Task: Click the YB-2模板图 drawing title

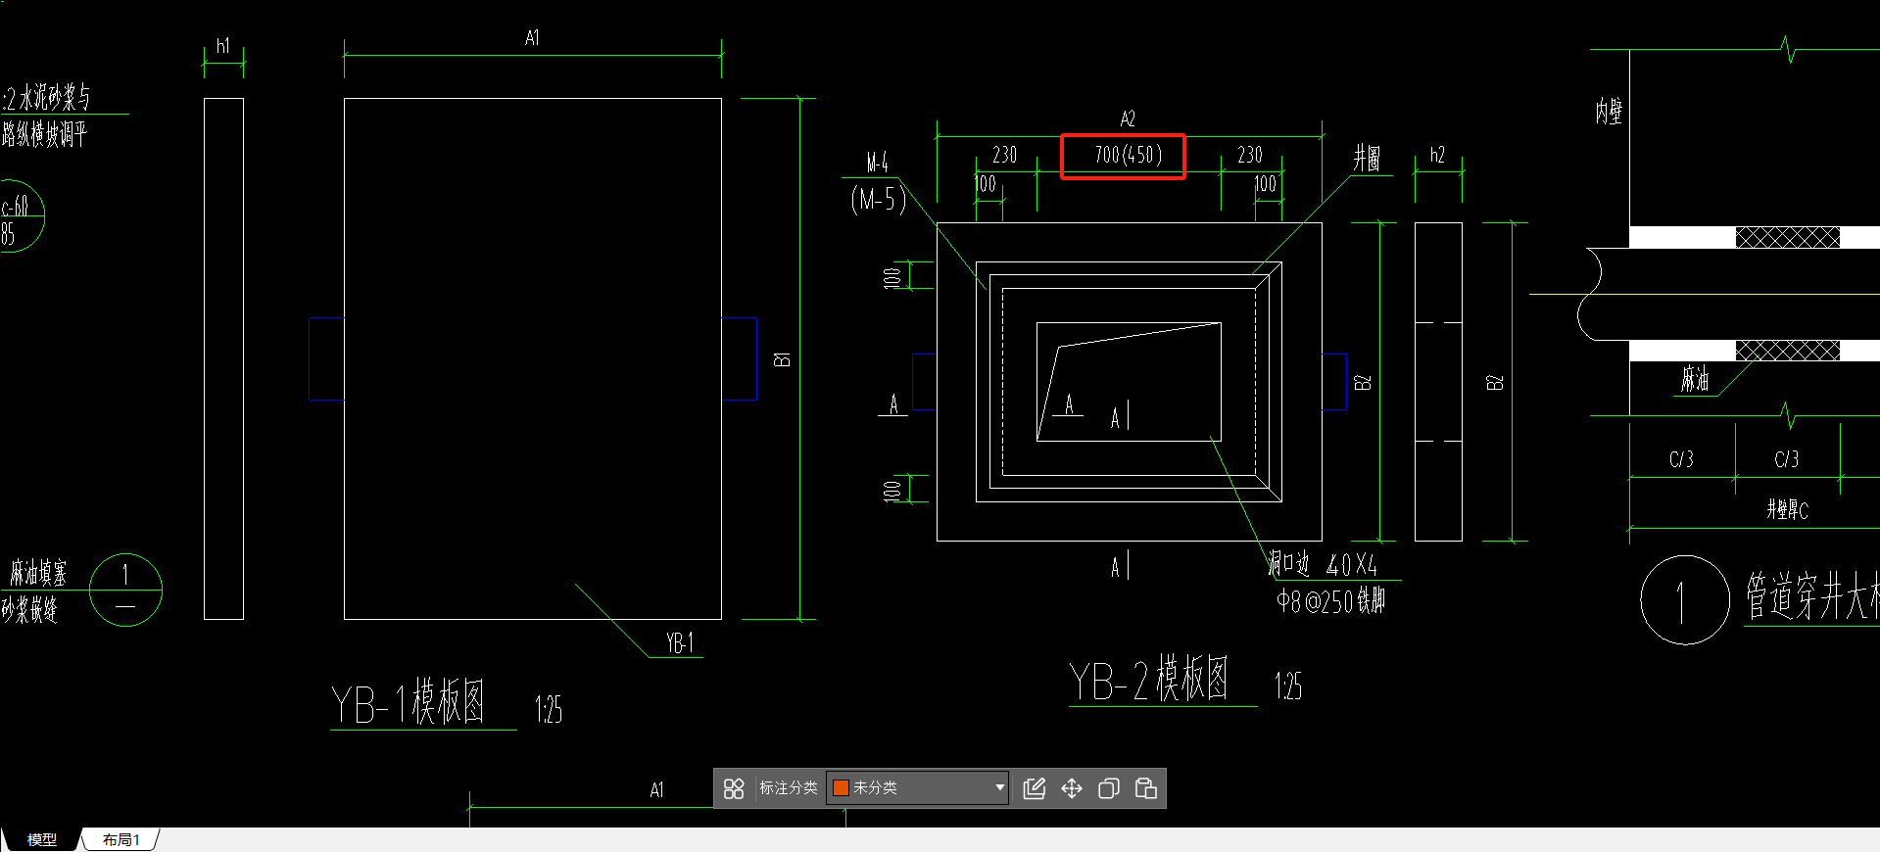Action: (x=1148, y=679)
